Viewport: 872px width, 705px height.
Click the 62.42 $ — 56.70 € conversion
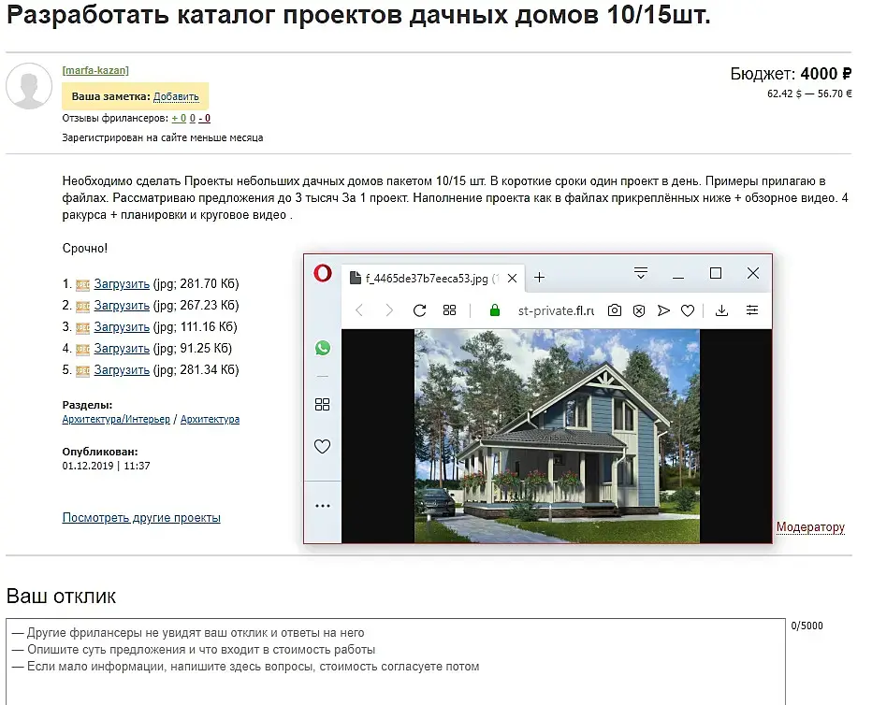pos(809,94)
